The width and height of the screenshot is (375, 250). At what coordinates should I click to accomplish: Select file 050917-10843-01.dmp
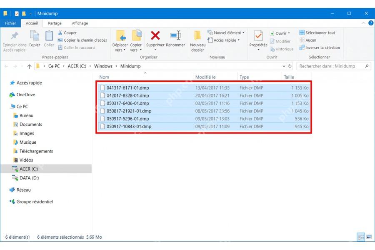click(x=204, y=126)
